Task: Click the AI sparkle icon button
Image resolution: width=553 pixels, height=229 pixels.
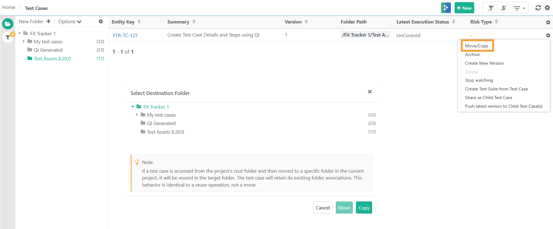Action: coord(446,8)
